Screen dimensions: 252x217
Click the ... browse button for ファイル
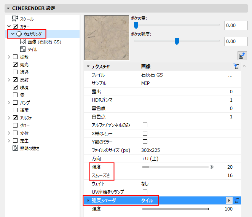coord(230,75)
